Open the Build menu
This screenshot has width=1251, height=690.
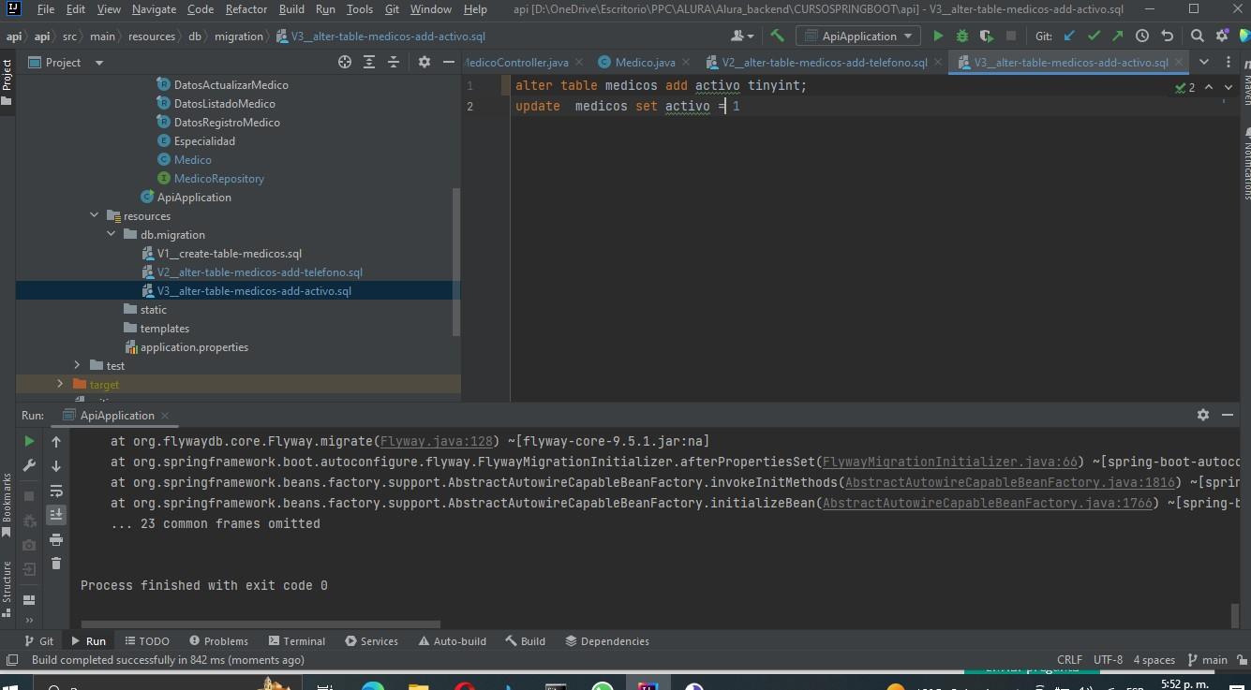pos(291,9)
